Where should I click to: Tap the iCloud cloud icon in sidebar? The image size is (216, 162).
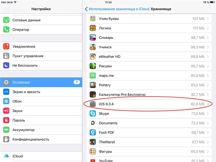(6, 156)
